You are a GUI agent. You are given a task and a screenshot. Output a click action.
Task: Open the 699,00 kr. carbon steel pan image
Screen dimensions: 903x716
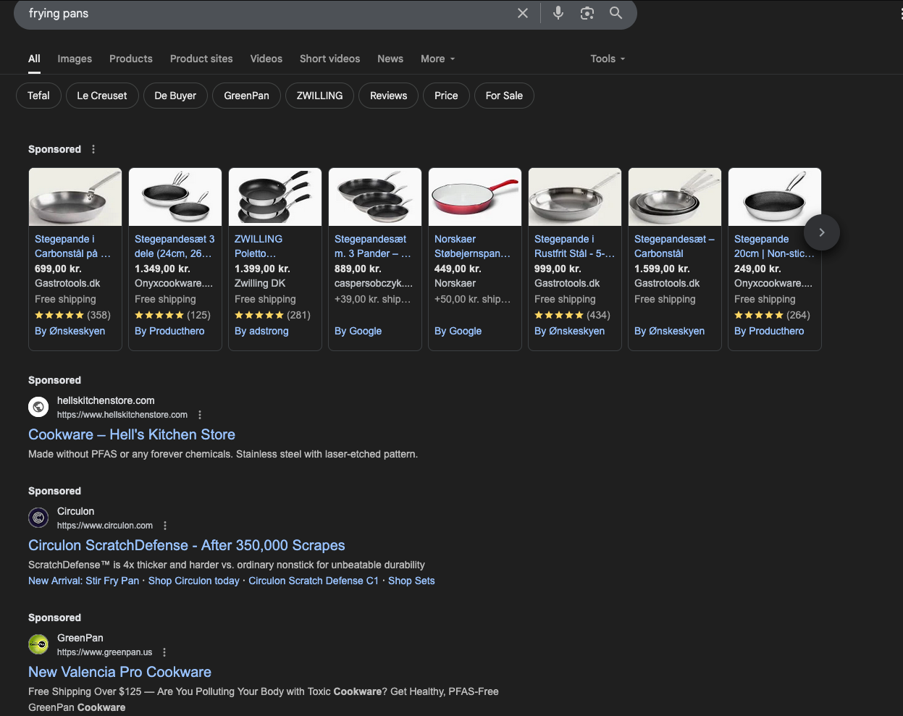pos(75,197)
